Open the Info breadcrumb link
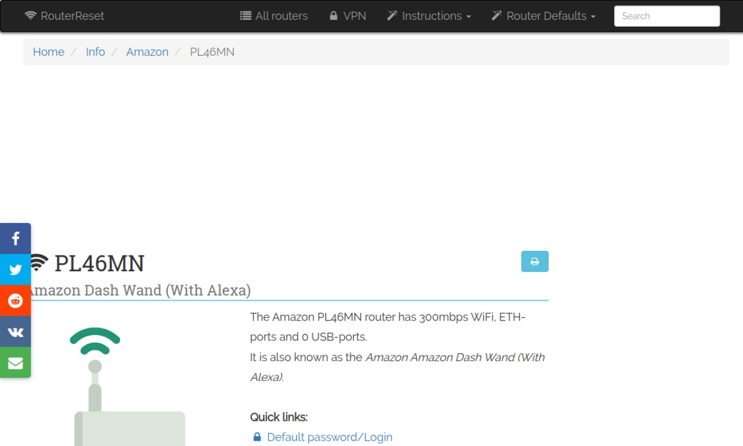The image size is (743, 446). [x=95, y=52]
